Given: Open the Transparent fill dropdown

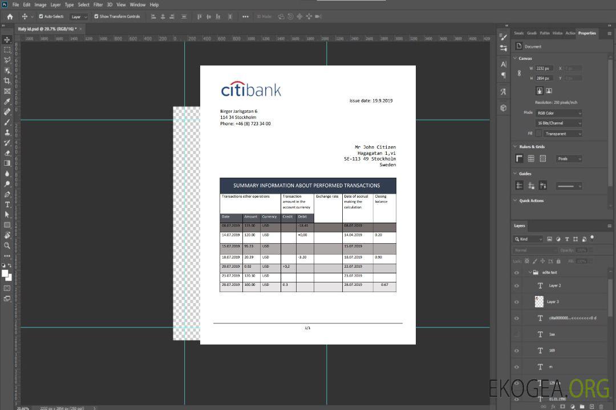Looking at the screenshot, I should [x=562, y=134].
